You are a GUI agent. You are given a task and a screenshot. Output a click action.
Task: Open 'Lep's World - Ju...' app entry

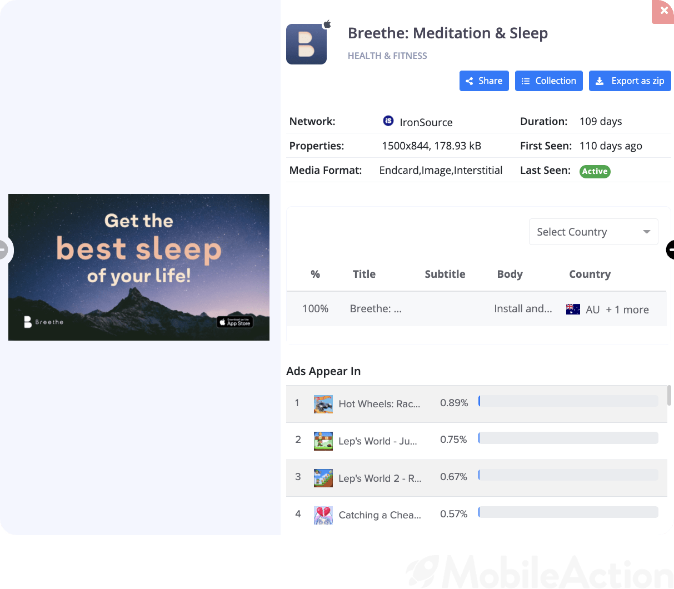coord(378,441)
